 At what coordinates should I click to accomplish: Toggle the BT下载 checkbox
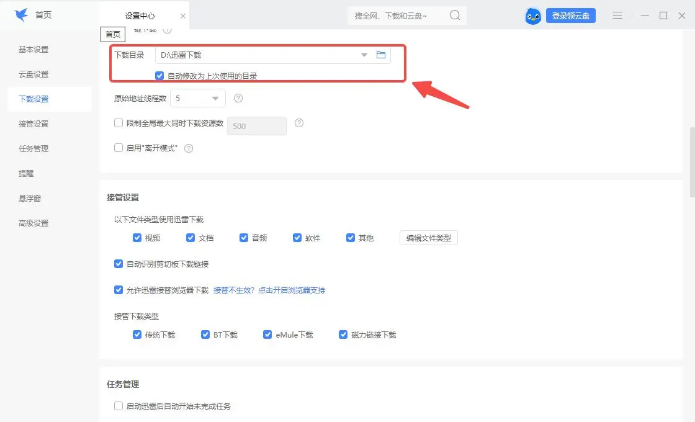[205, 334]
